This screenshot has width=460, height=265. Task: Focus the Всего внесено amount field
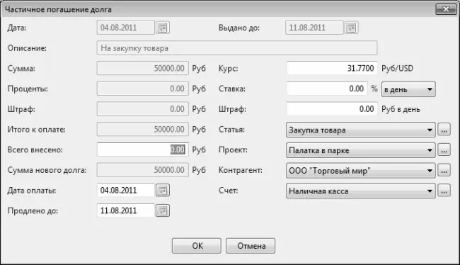pos(143,150)
